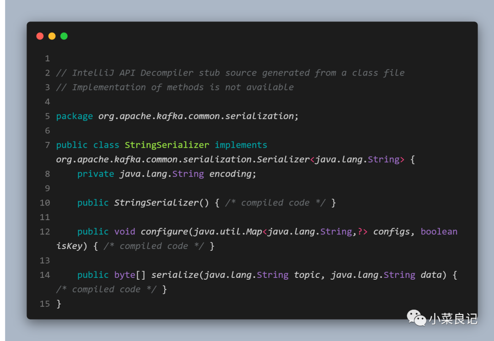
Task: Click line number 15 in gutter
Action: 45,304
